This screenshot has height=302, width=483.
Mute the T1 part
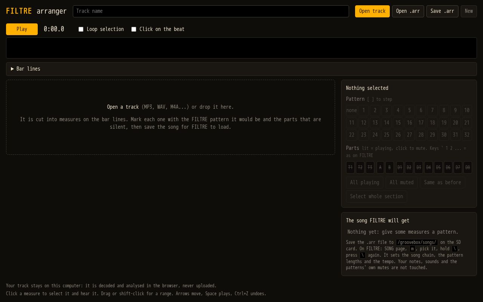point(350,168)
